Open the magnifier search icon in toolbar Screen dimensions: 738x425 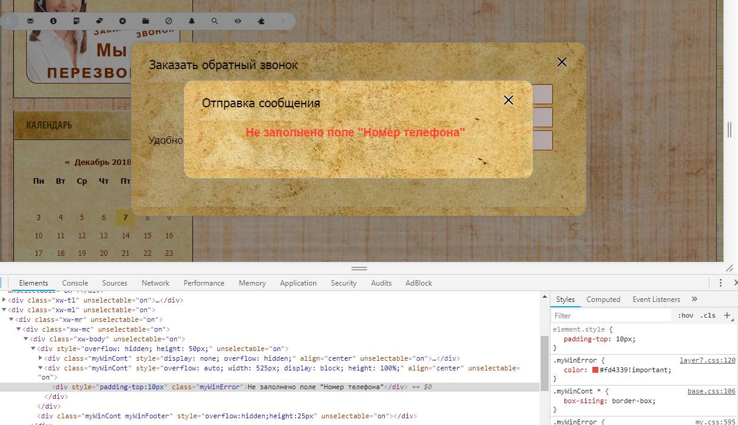215,21
